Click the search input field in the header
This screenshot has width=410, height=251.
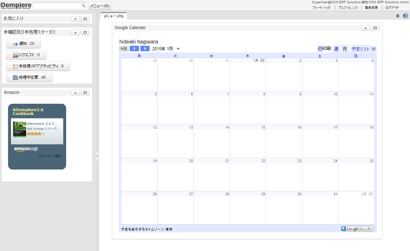pyautogui.click(x=58, y=5)
